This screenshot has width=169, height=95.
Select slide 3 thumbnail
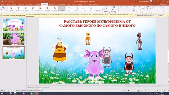13,53
